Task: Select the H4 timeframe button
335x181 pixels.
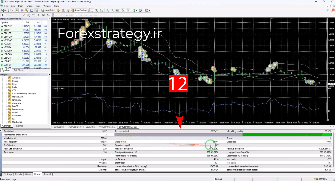Action: click(81, 15)
